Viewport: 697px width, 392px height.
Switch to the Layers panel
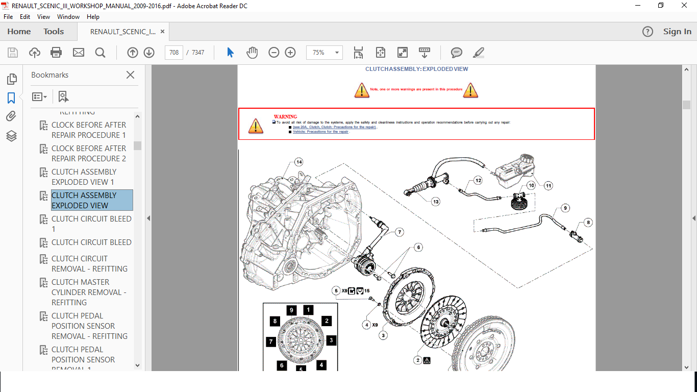point(11,136)
